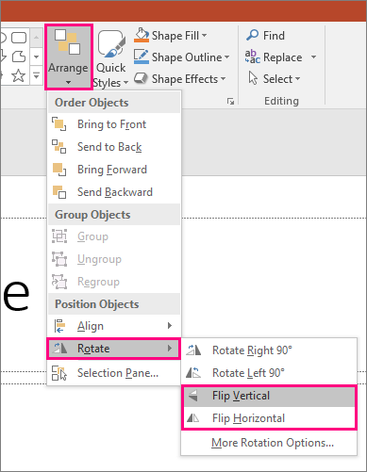Open the Select dropdown menu
Image resolution: width=367 pixels, height=472 pixels.
pyautogui.click(x=281, y=79)
